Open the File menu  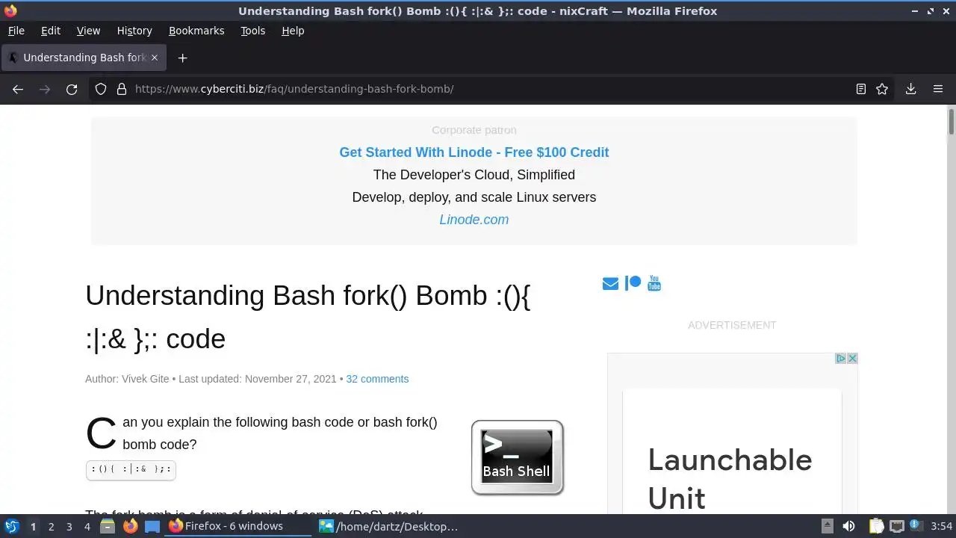point(16,31)
